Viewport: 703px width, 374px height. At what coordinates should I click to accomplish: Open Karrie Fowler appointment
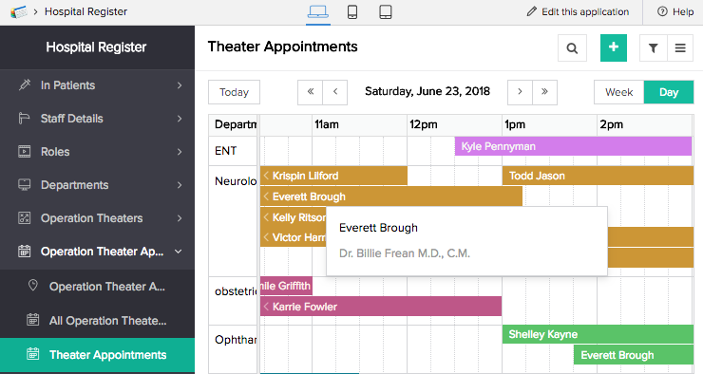tap(381, 307)
